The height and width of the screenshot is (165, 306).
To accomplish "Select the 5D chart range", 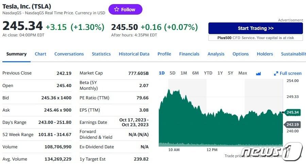I will (172, 73).
